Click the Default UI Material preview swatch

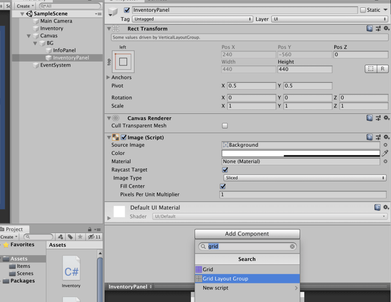point(119,212)
